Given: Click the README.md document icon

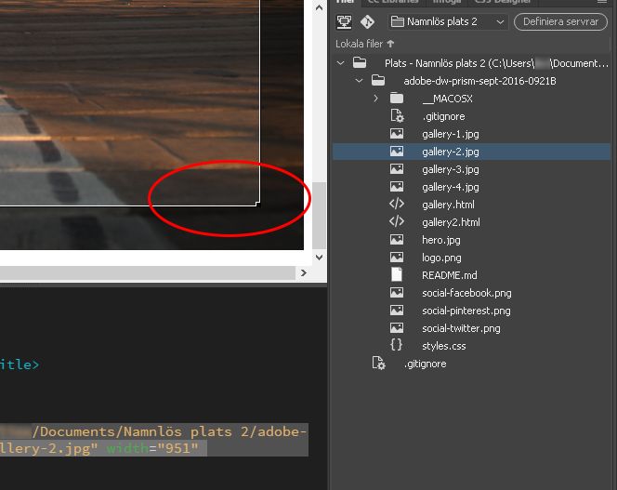Looking at the screenshot, I should [397, 274].
